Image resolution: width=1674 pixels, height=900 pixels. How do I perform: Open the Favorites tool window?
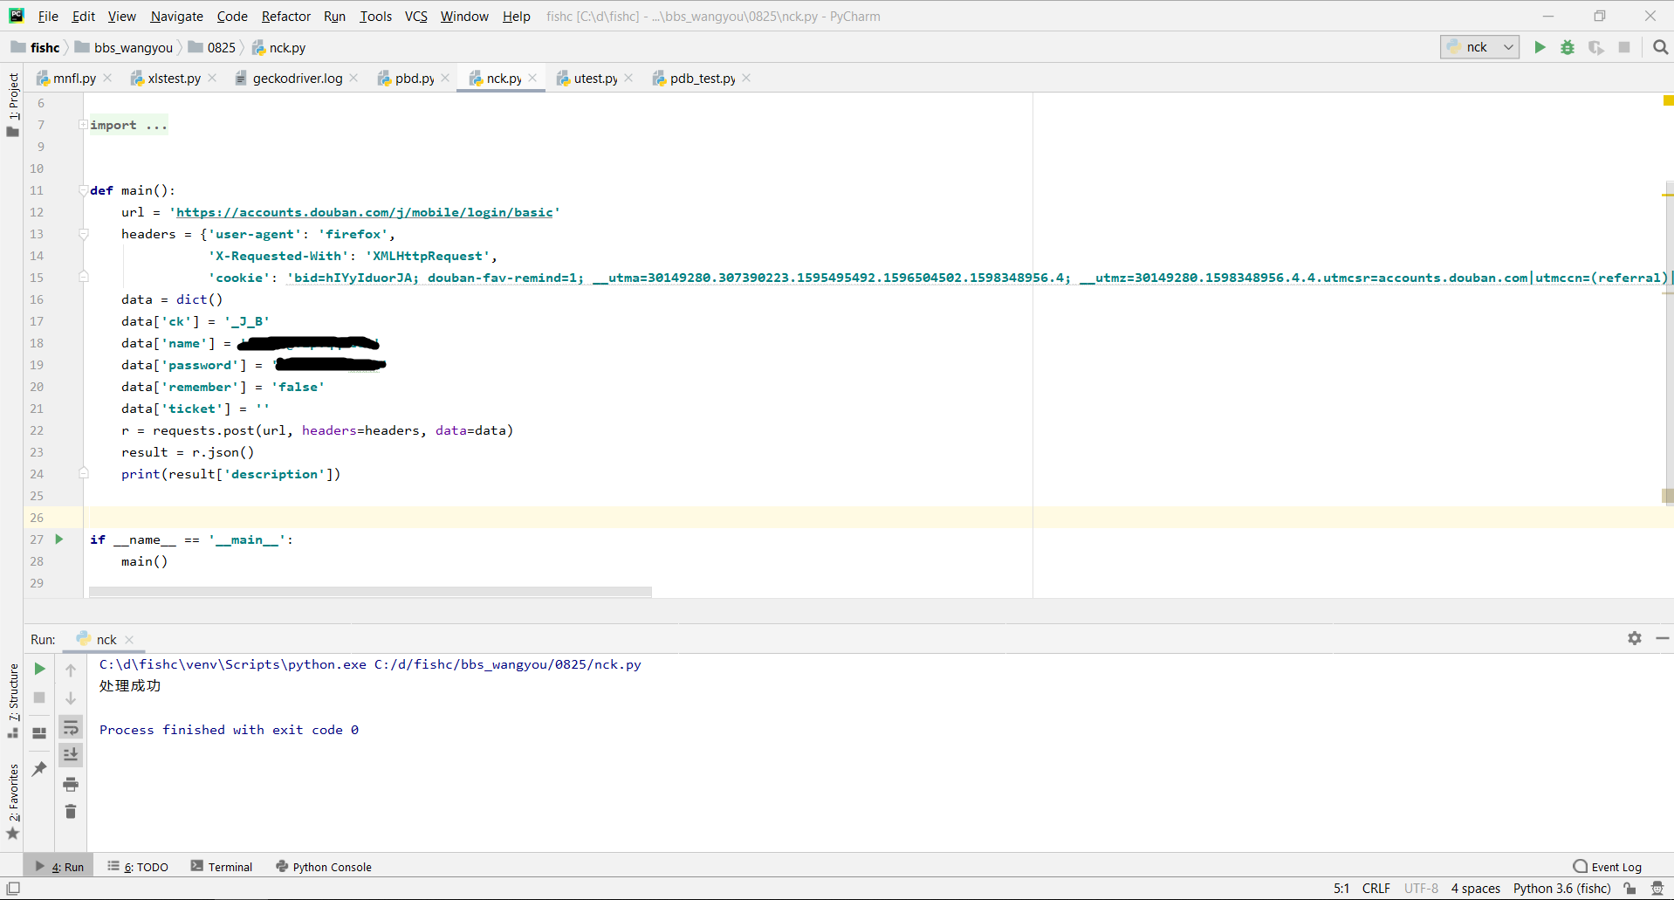[12, 801]
